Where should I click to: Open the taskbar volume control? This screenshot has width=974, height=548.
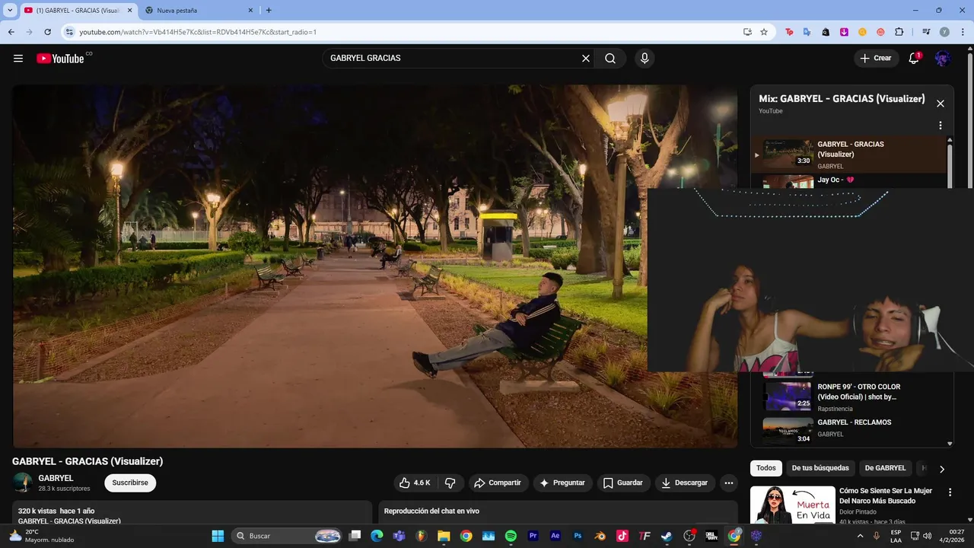927,536
